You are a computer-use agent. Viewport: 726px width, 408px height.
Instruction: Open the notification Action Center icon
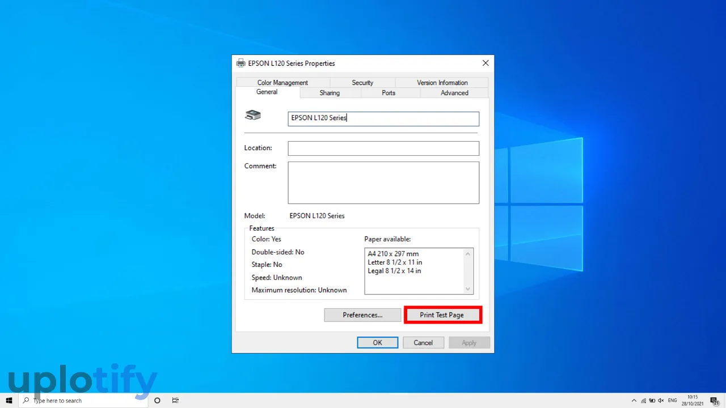715,401
